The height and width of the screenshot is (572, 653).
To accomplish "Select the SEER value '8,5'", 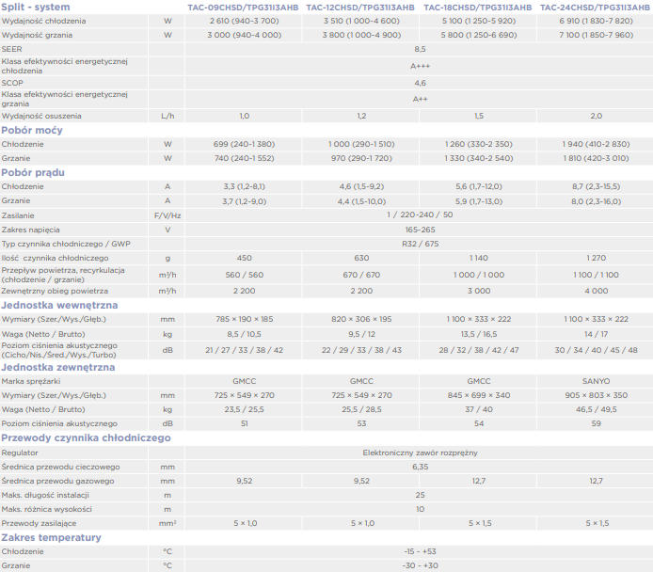I will [420, 49].
